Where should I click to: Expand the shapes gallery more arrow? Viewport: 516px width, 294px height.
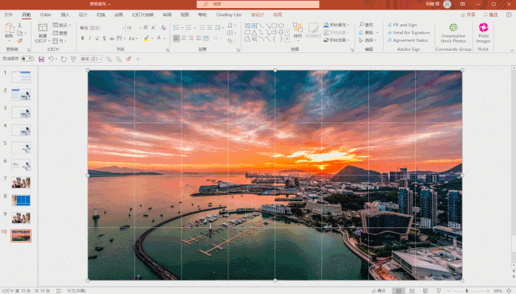287,39
